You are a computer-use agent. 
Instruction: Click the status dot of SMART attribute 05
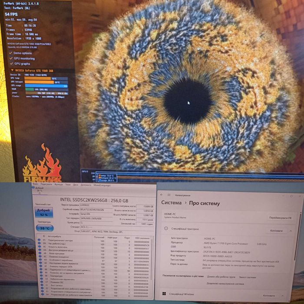pyautogui.click(x=39, y=240)
